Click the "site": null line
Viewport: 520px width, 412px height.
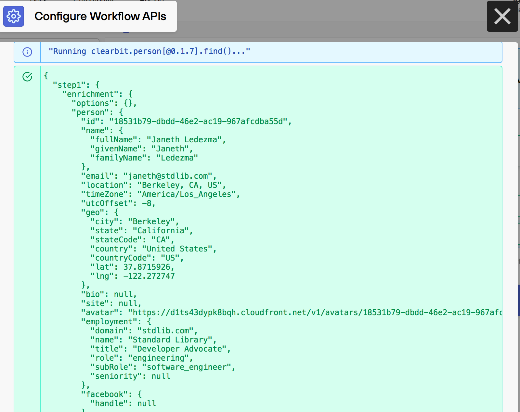111,303
